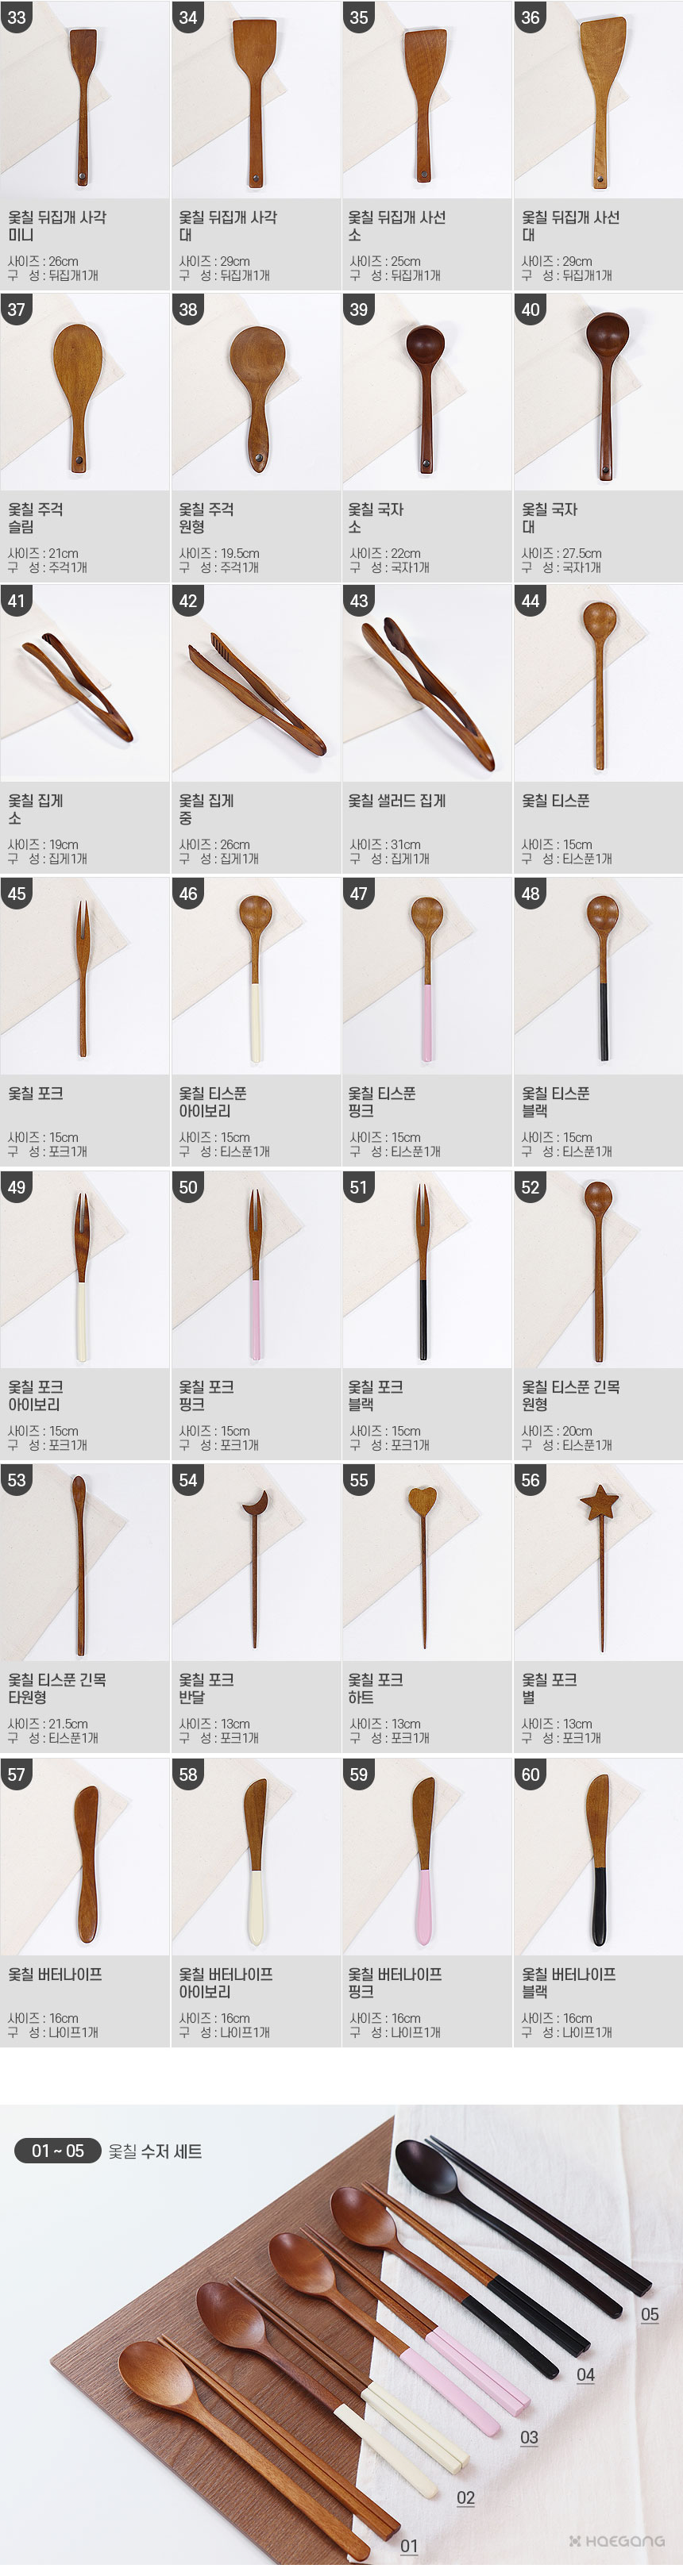The width and height of the screenshot is (683, 2576).
Task: Open the salad tongs 31cm photo
Action: click(426, 683)
